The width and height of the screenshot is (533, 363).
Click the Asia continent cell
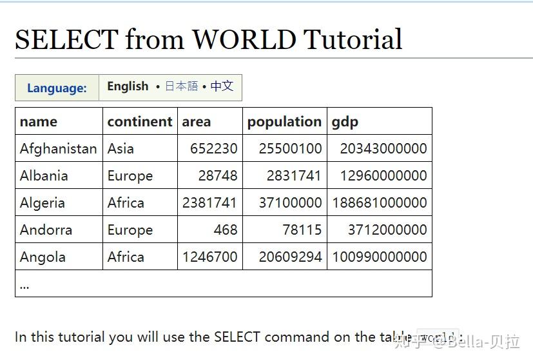140,148
